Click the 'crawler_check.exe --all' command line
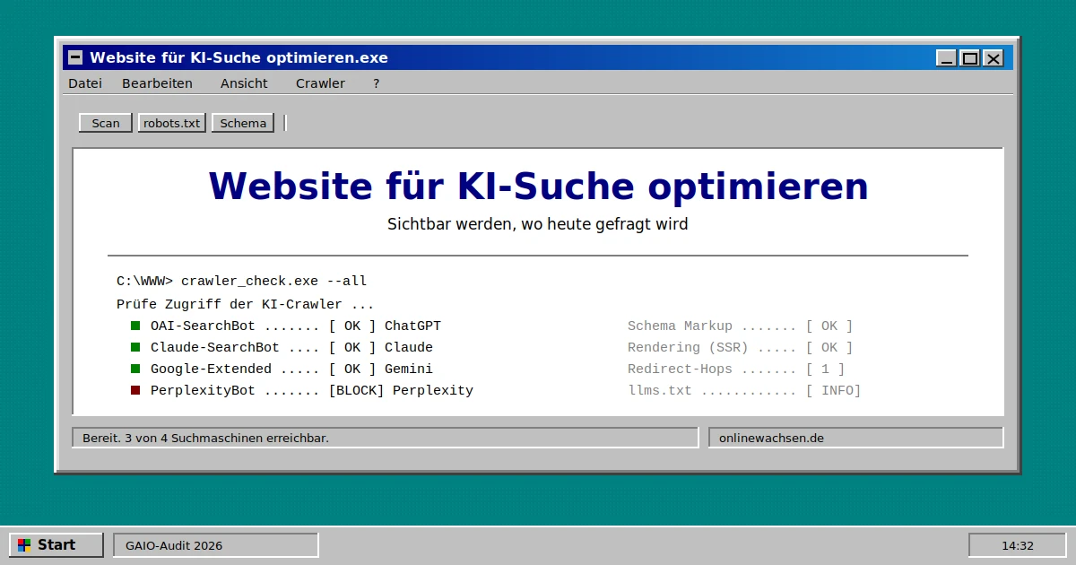1076x565 pixels. [x=242, y=282]
